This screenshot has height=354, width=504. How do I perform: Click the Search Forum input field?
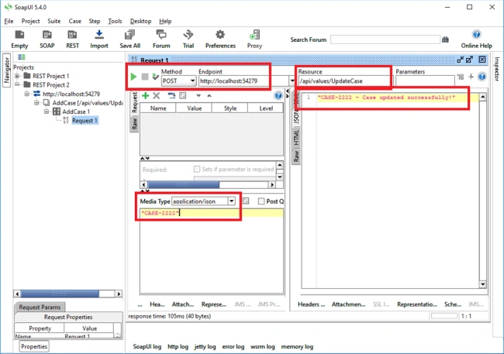(x=385, y=40)
